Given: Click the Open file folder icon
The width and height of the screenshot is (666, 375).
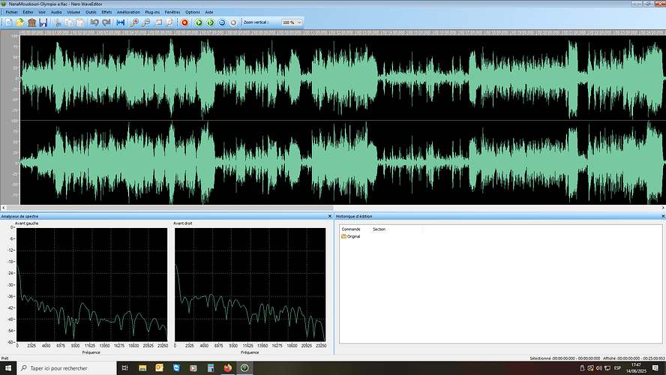Looking at the screenshot, I should 20,22.
